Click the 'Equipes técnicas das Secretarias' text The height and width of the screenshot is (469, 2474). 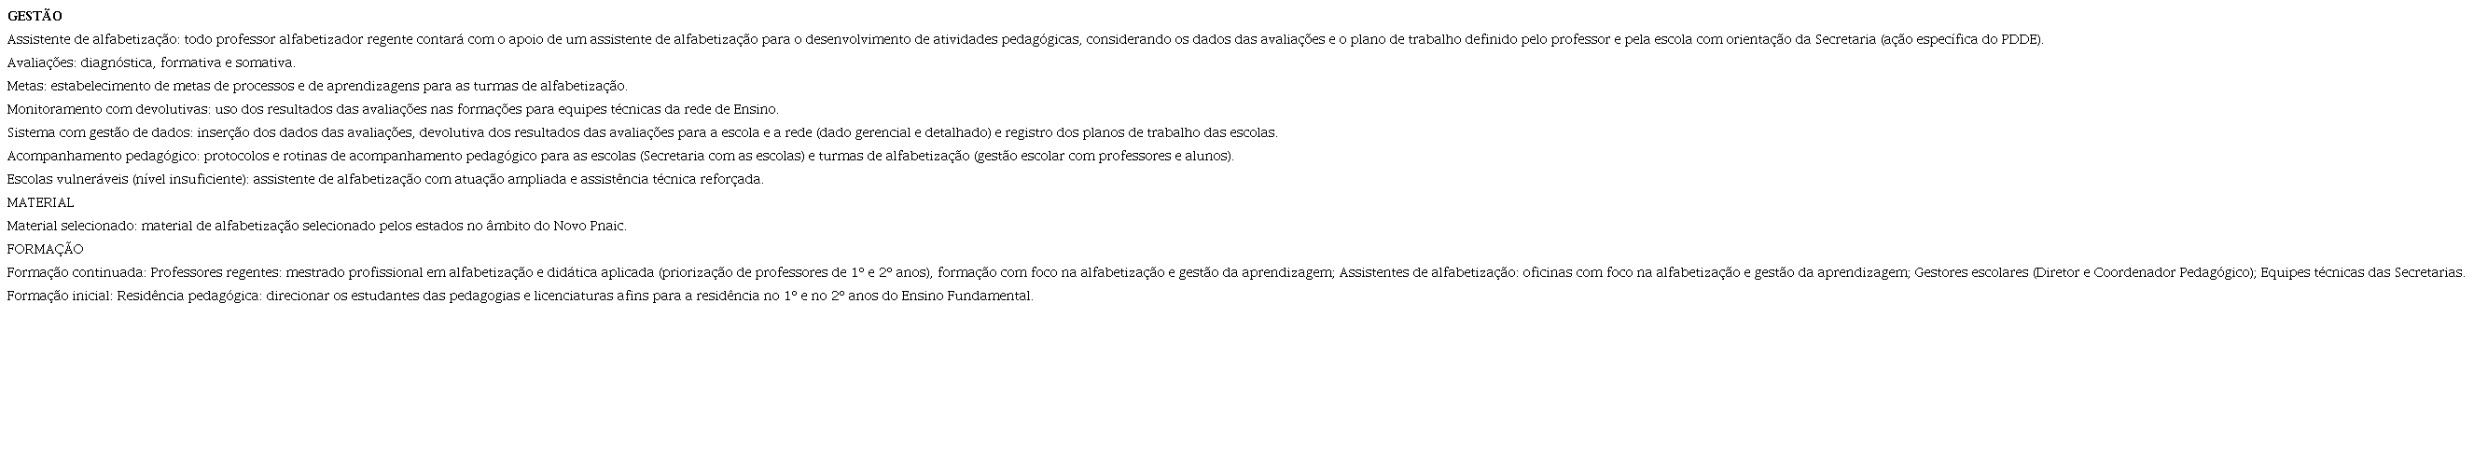point(2363,272)
